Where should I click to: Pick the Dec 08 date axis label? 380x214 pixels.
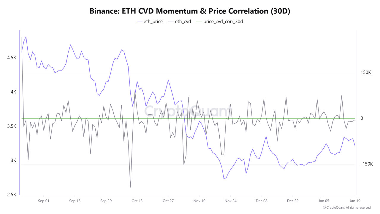click(x=262, y=201)
